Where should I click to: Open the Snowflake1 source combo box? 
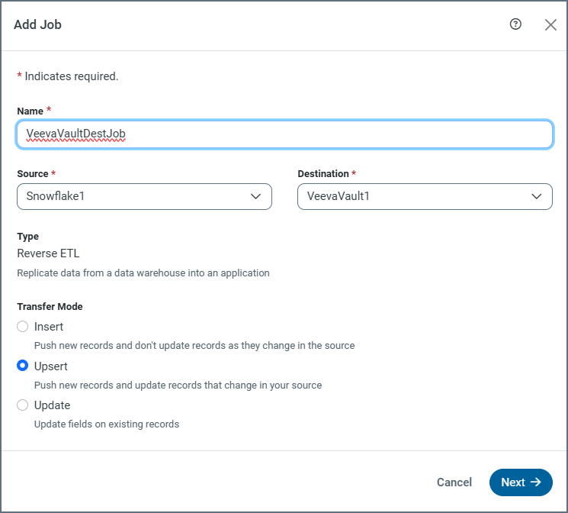click(137, 196)
